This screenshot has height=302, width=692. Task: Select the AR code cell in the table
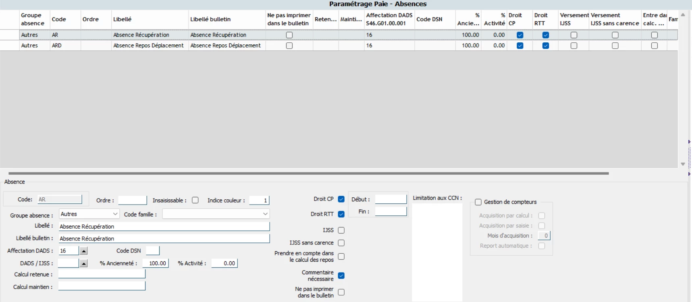(x=65, y=35)
